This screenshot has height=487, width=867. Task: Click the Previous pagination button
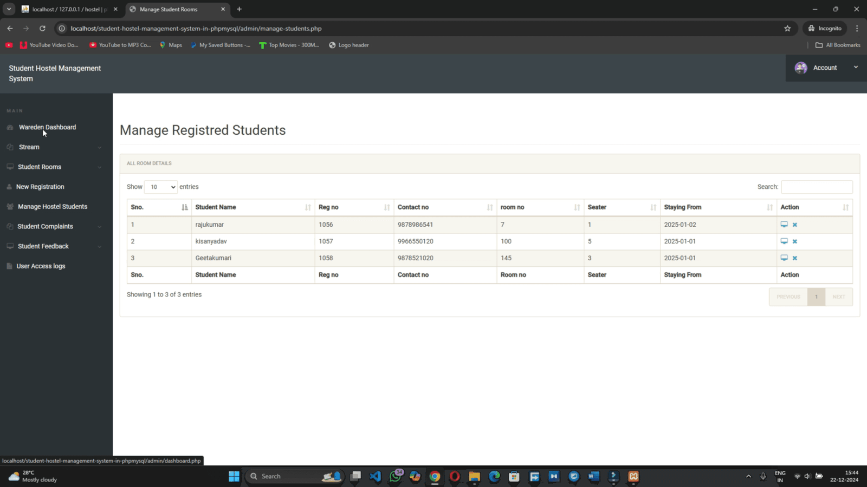[788, 297]
